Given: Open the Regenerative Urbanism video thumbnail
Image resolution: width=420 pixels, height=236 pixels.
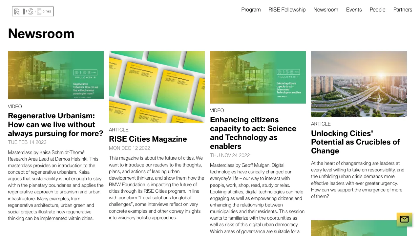Looking at the screenshot, I should [x=56, y=75].
